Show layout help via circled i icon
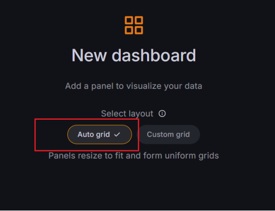Screen dimensions: 275x211 162,113
